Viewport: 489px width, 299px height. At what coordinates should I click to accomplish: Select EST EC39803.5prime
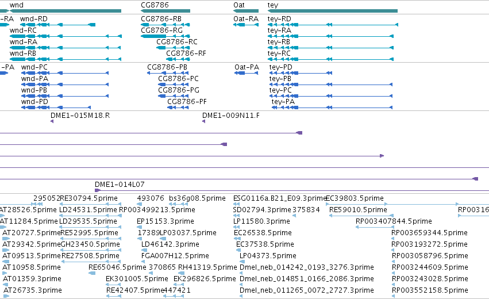point(355,198)
